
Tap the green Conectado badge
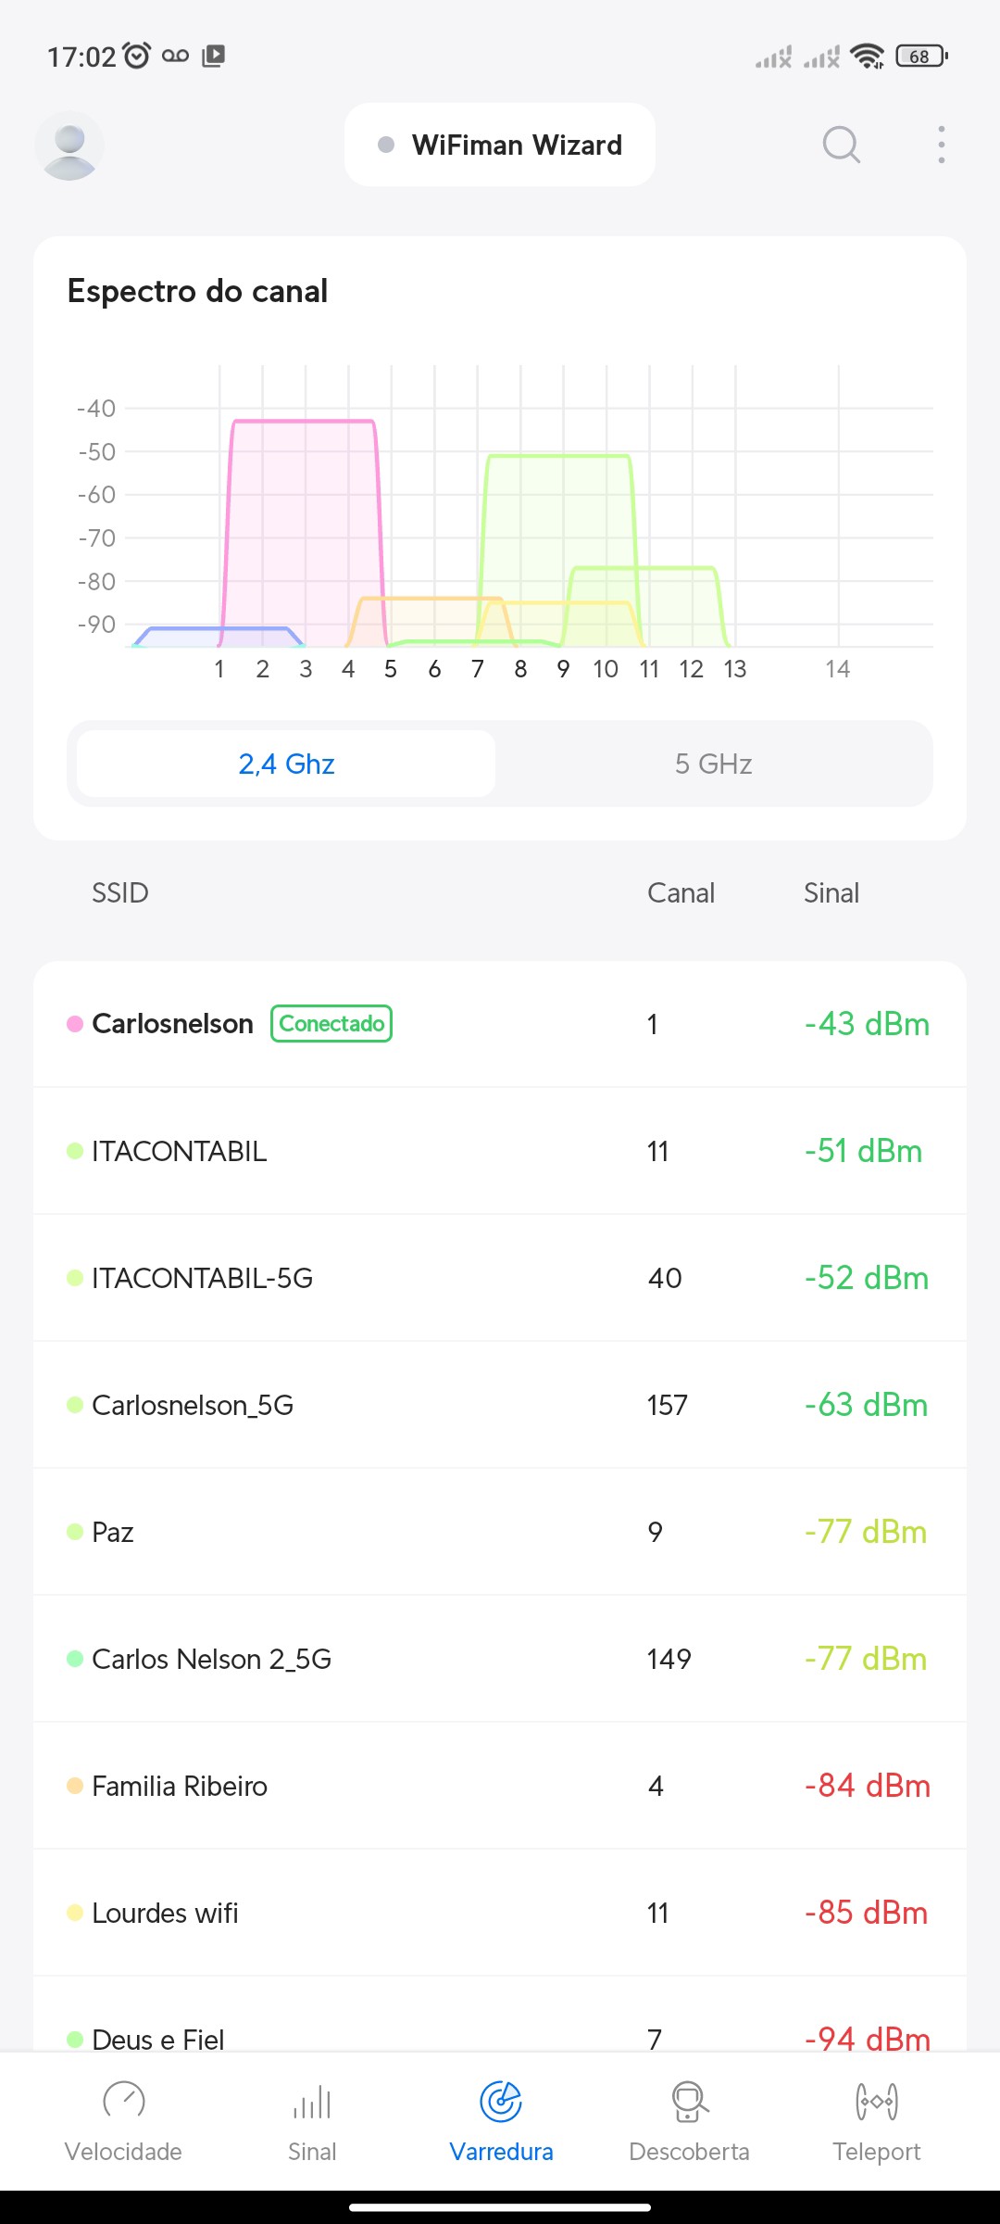(331, 1024)
